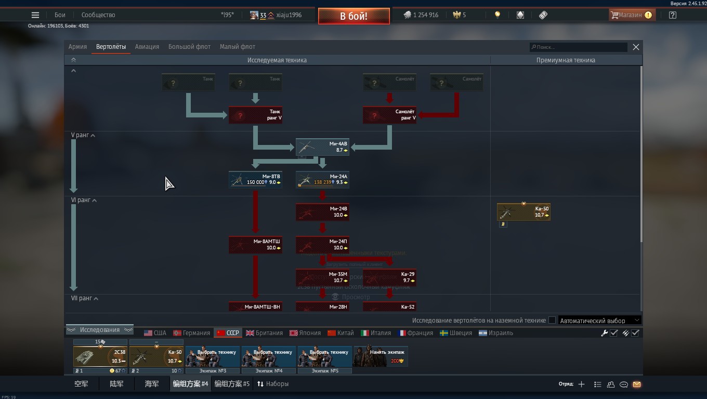Select the Ми-4АВ helicopter card
The height and width of the screenshot is (399, 707).
click(322, 147)
